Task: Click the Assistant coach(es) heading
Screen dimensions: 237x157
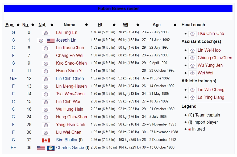Action: (x=201, y=42)
